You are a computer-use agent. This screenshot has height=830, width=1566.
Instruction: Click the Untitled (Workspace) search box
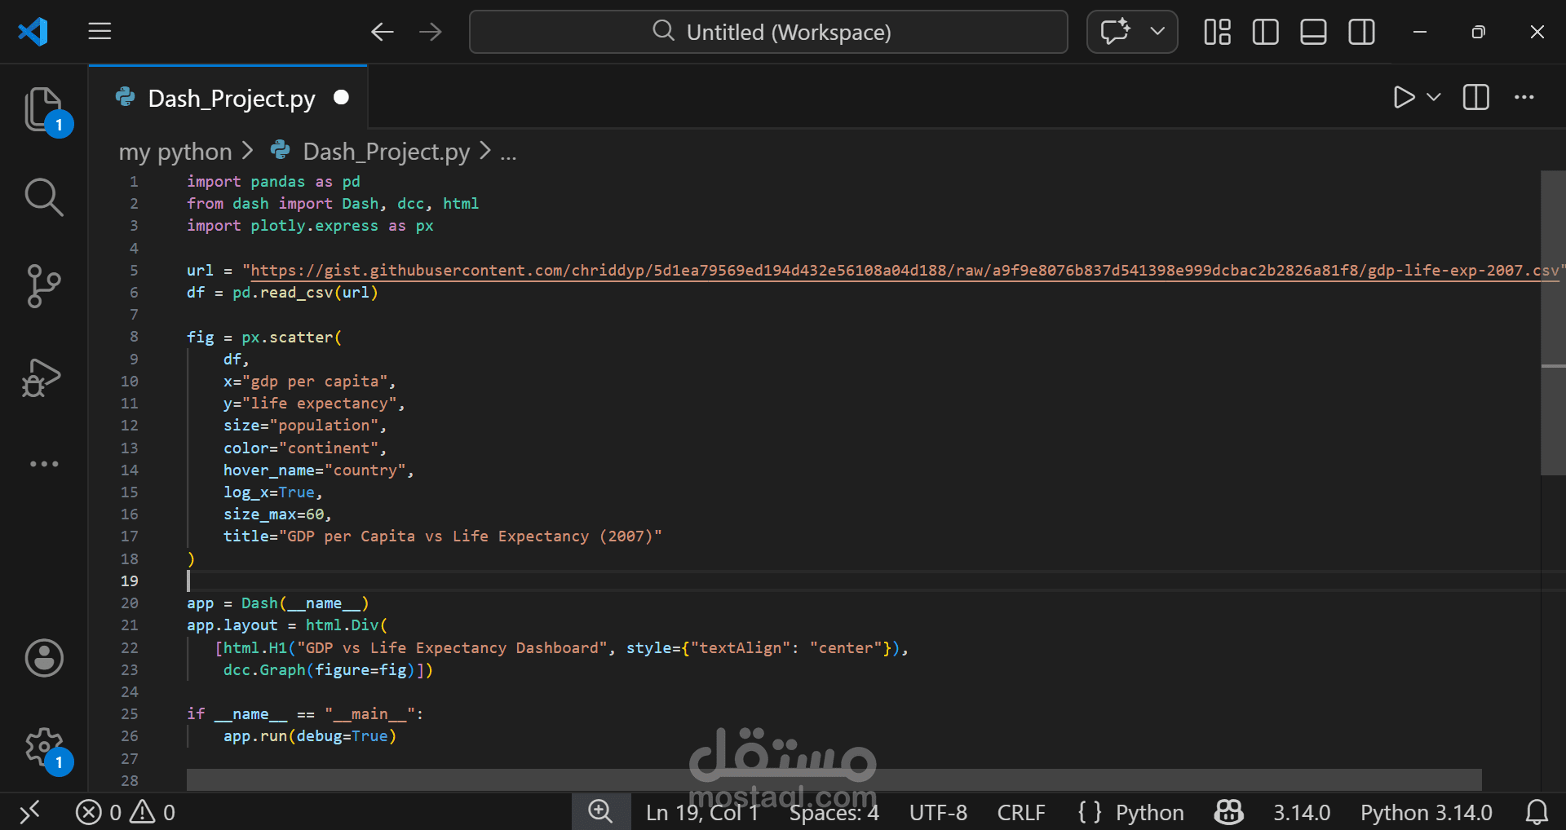[x=768, y=32]
